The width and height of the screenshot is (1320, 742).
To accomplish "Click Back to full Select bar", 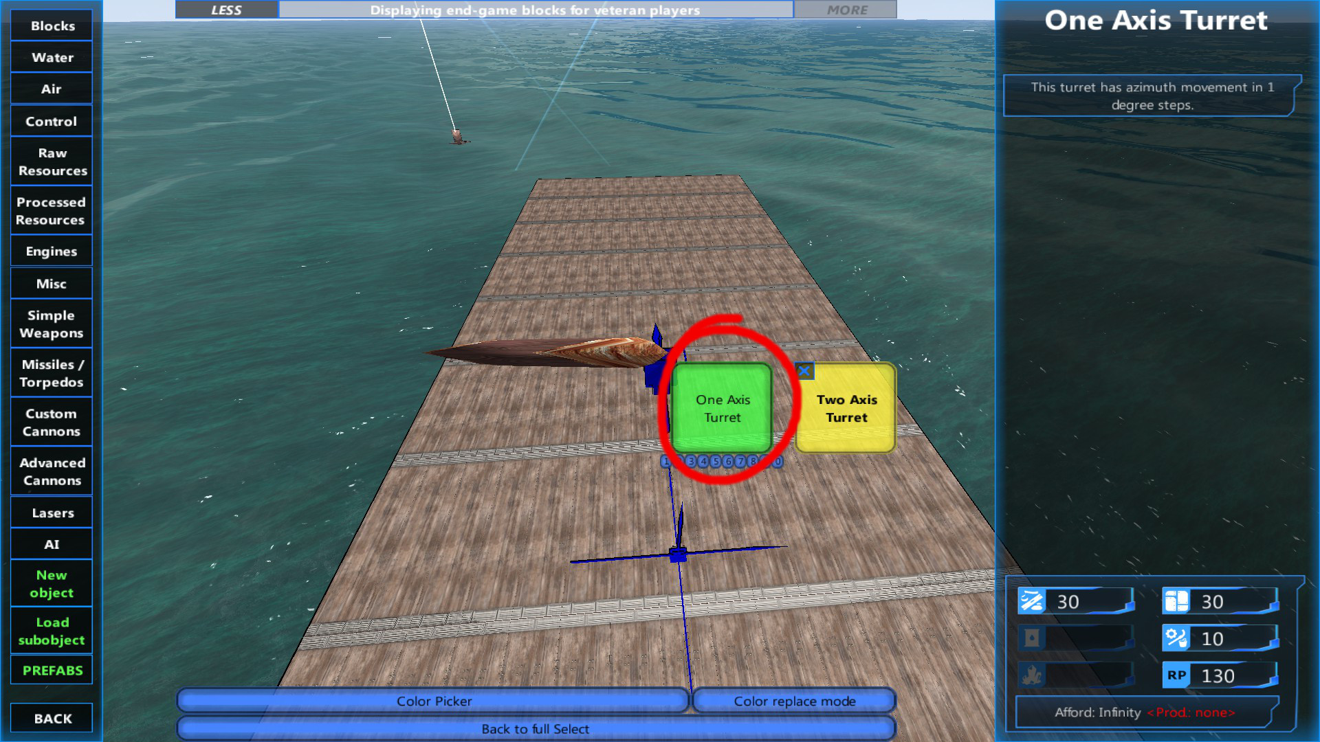I will coord(535,729).
